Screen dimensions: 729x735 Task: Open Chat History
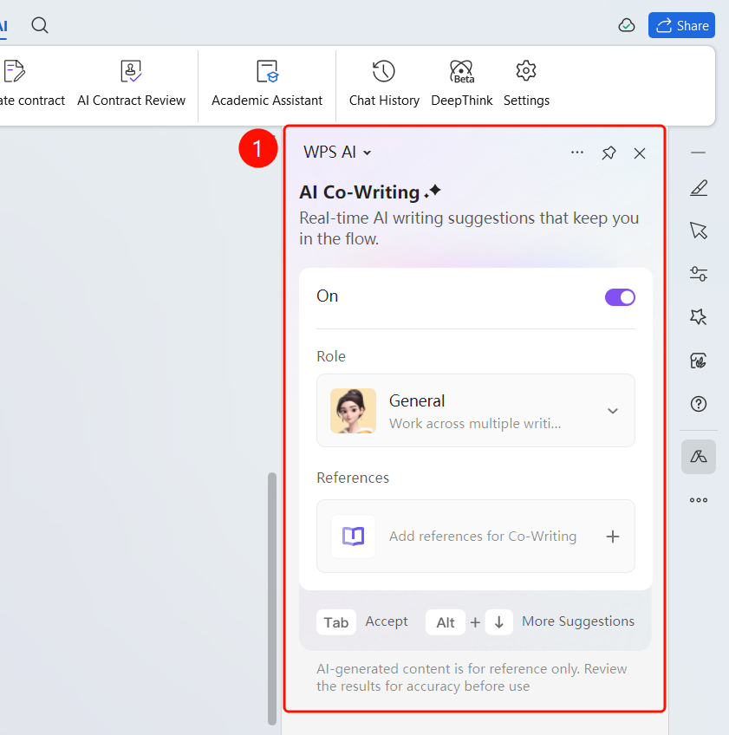pyautogui.click(x=384, y=84)
